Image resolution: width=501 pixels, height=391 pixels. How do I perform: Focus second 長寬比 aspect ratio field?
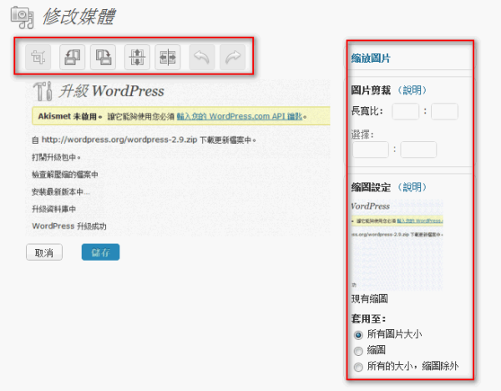(x=444, y=112)
